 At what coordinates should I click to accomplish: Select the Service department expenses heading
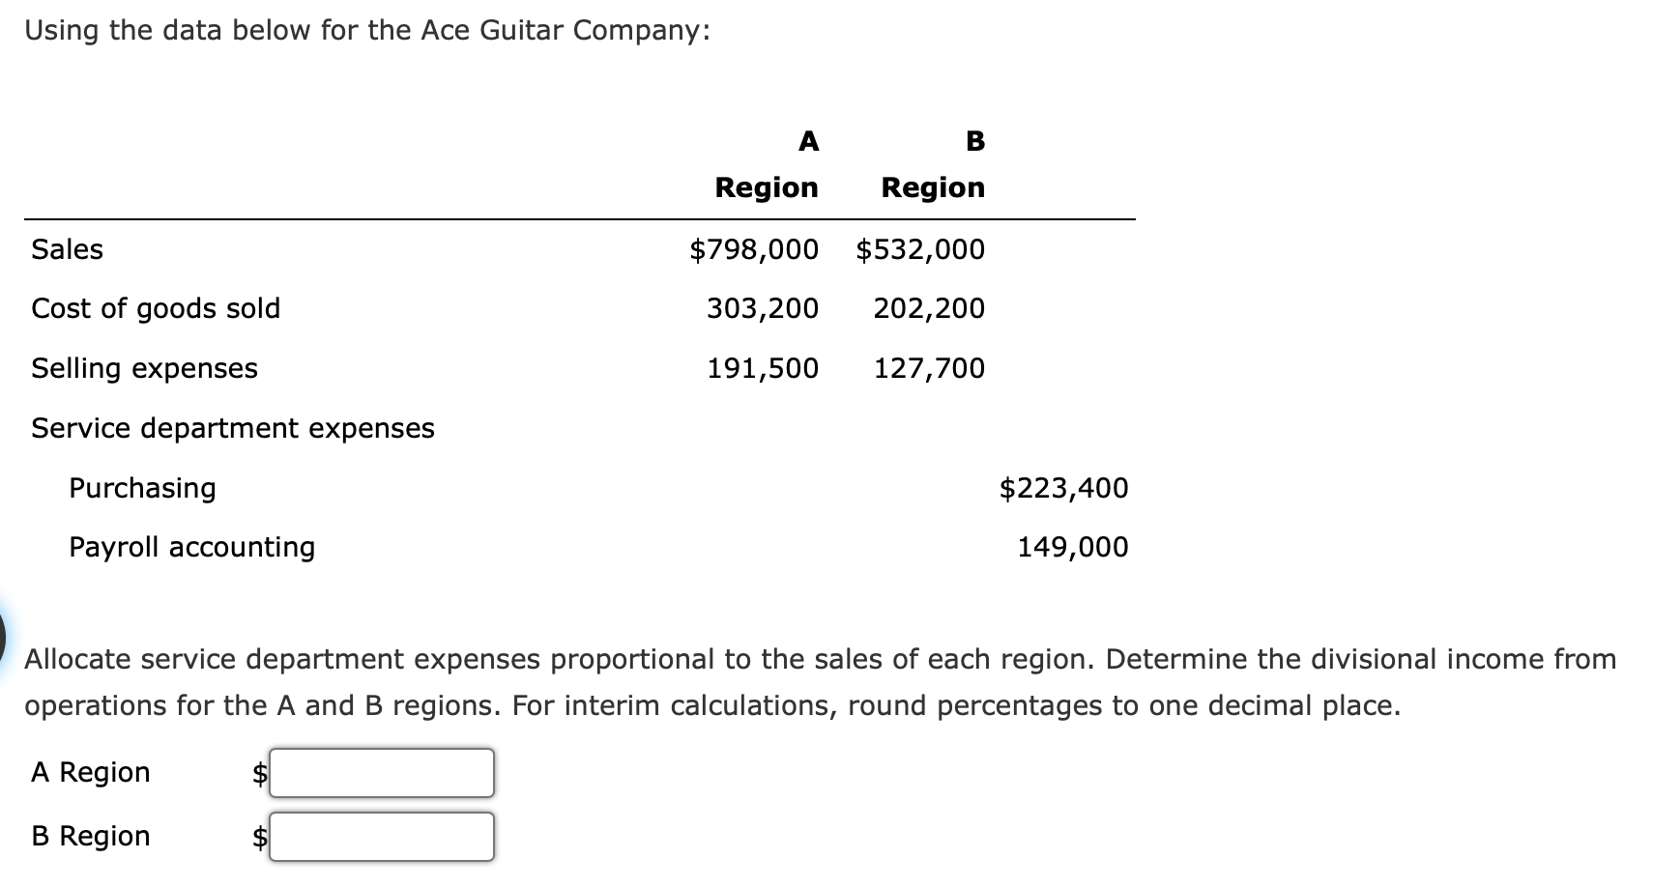pos(232,428)
